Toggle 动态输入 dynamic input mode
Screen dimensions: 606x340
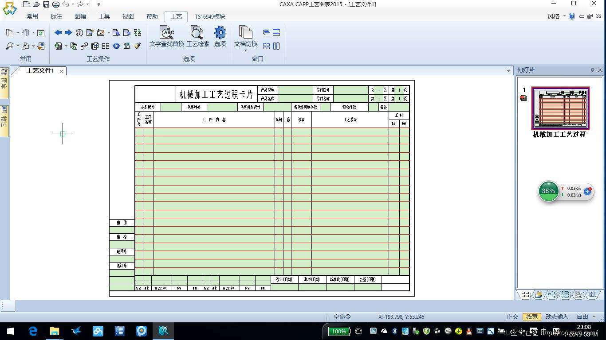point(557,317)
